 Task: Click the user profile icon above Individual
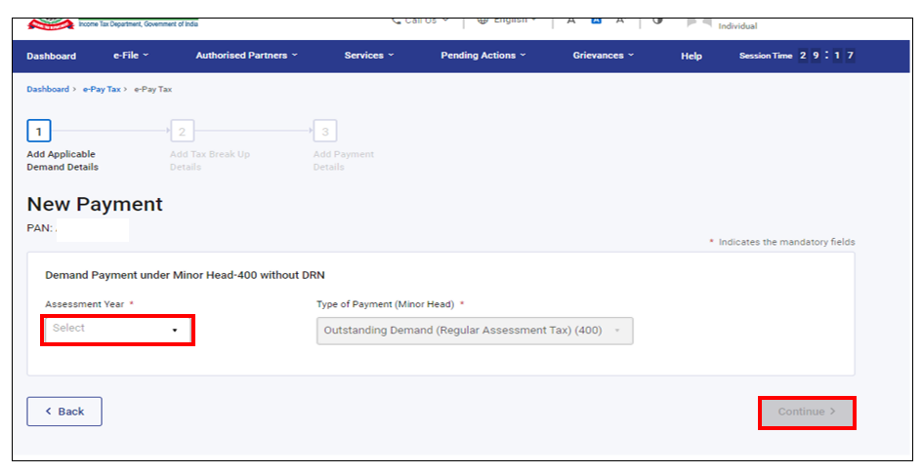pyautogui.click(x=698, y=20)
